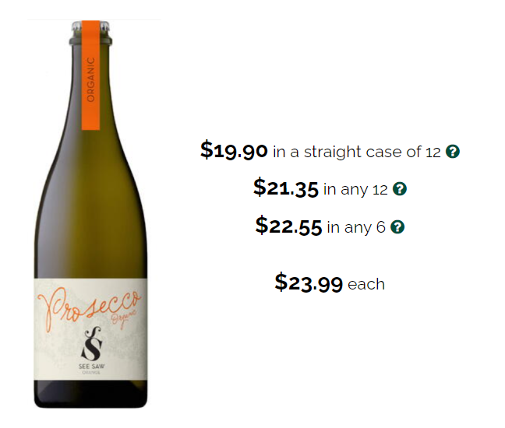Select the $19.90 straight case price
Image resolution: width=505 pixels, height=428 pixels.
point(234,150)
